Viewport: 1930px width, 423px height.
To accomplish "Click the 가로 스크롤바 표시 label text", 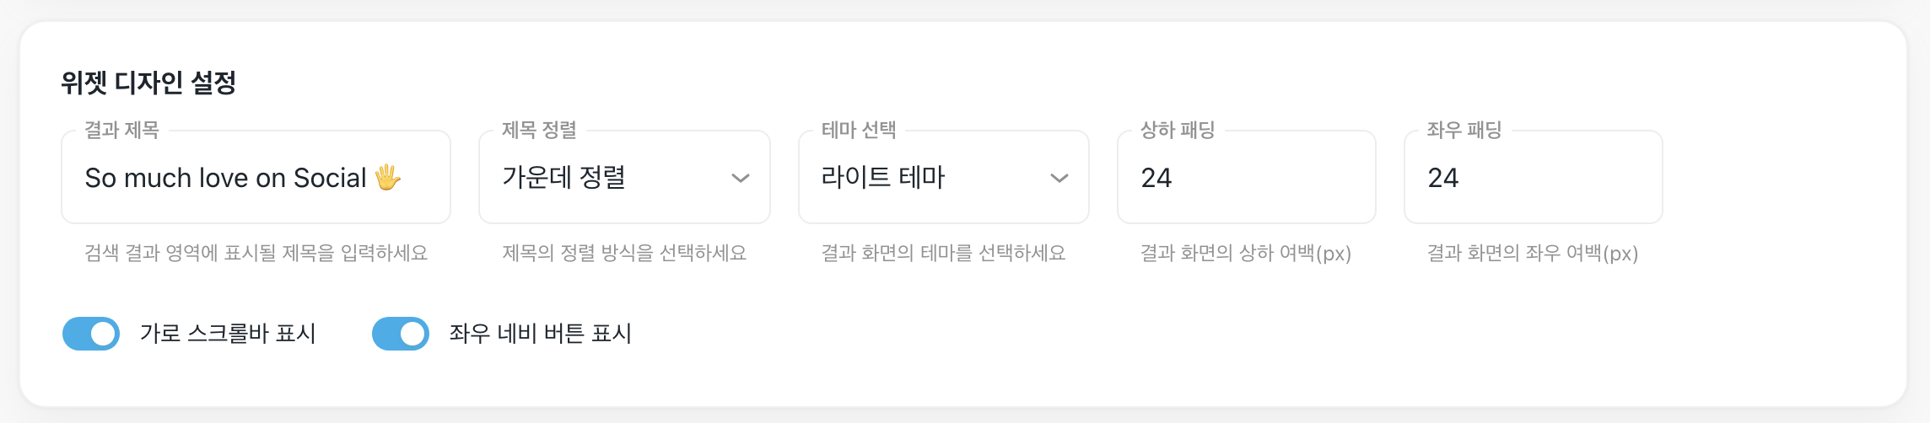I will (x=228, y=334).
